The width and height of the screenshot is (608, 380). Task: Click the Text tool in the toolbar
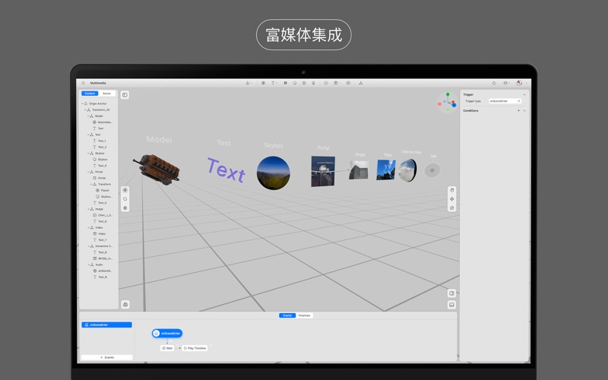coord(273,83)
